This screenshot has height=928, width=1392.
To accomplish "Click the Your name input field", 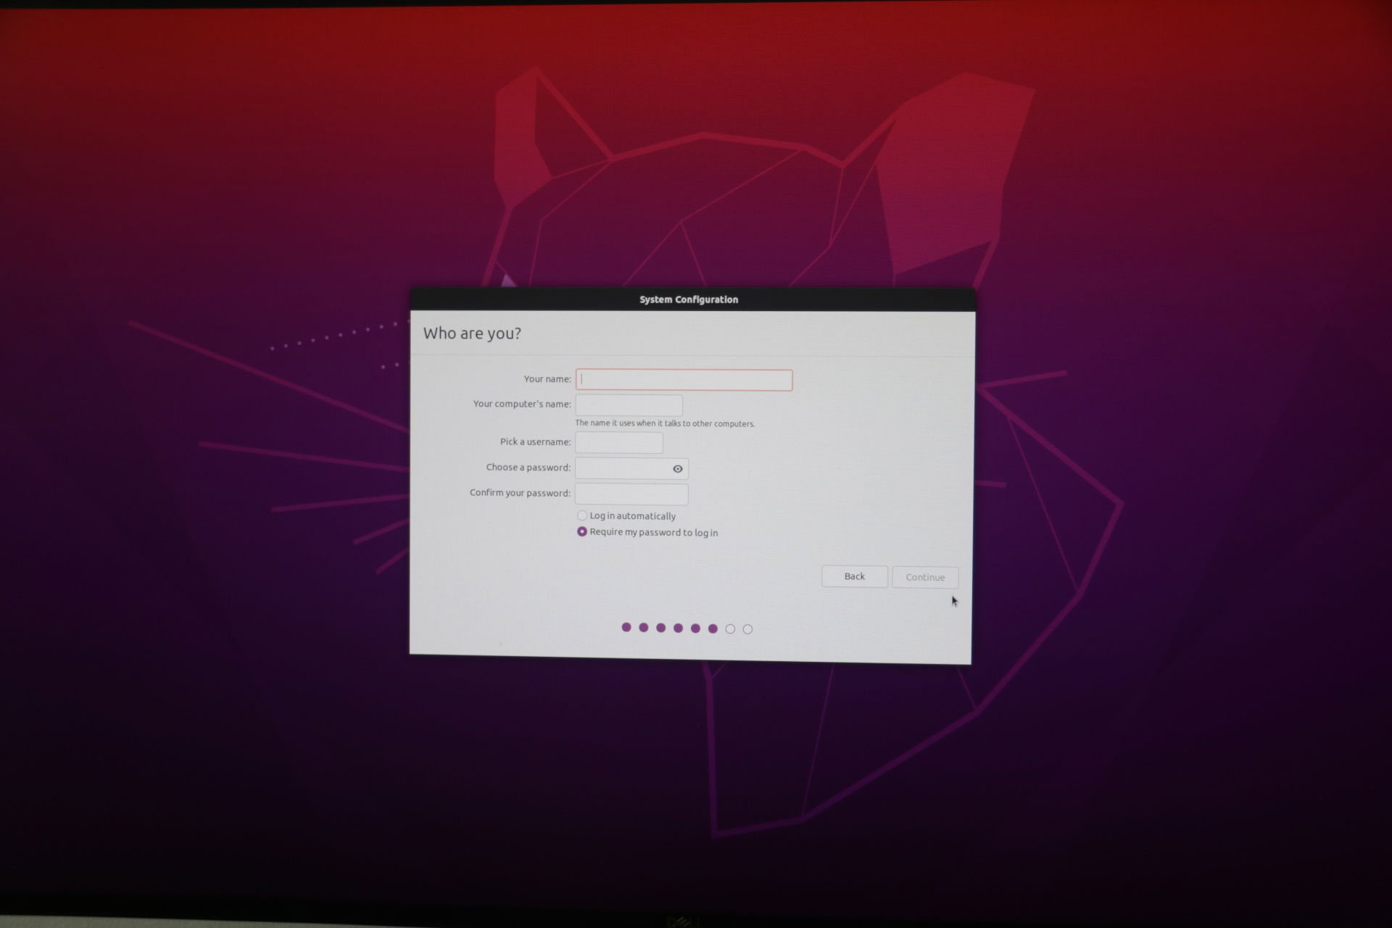I will [x=684, y=380].
